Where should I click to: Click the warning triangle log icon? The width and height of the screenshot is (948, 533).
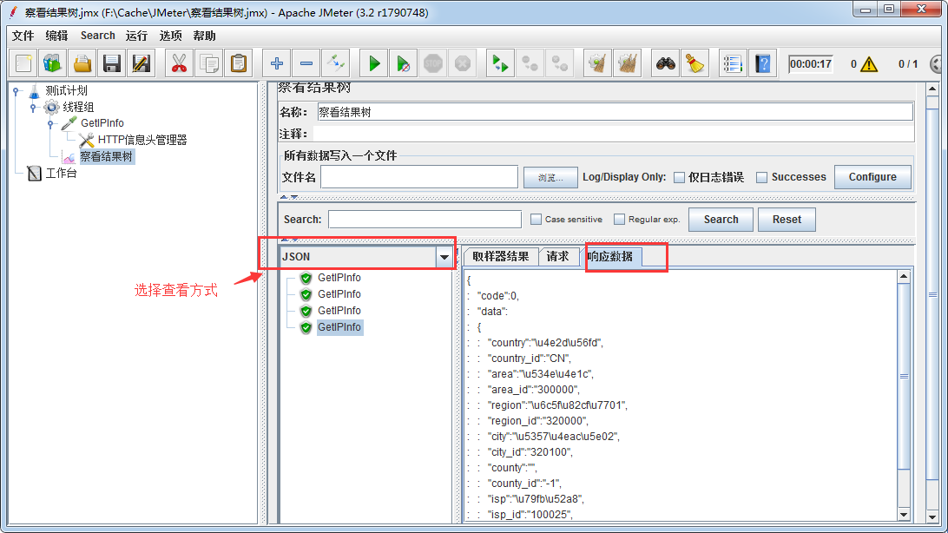(869, 64)
